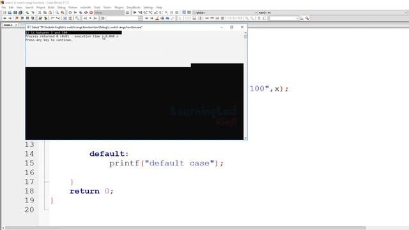Toggle incremental search highlight icon
409x230 pixels.
tap(157, 19)
